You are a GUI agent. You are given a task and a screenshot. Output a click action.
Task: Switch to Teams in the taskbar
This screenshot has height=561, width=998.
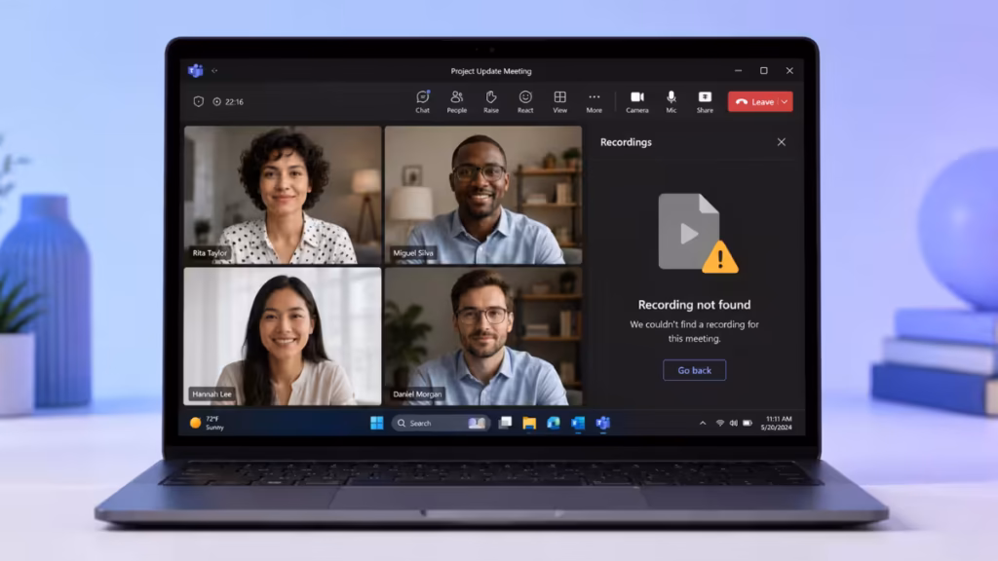point(602,423)
